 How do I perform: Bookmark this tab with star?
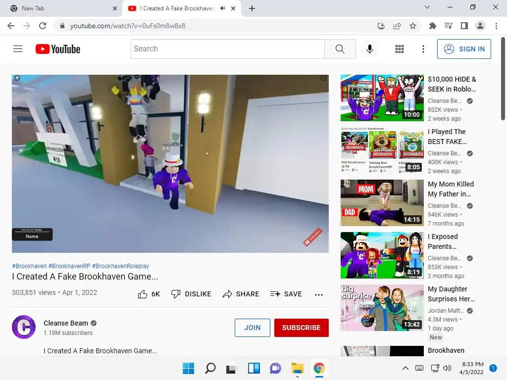coord(413,26)
